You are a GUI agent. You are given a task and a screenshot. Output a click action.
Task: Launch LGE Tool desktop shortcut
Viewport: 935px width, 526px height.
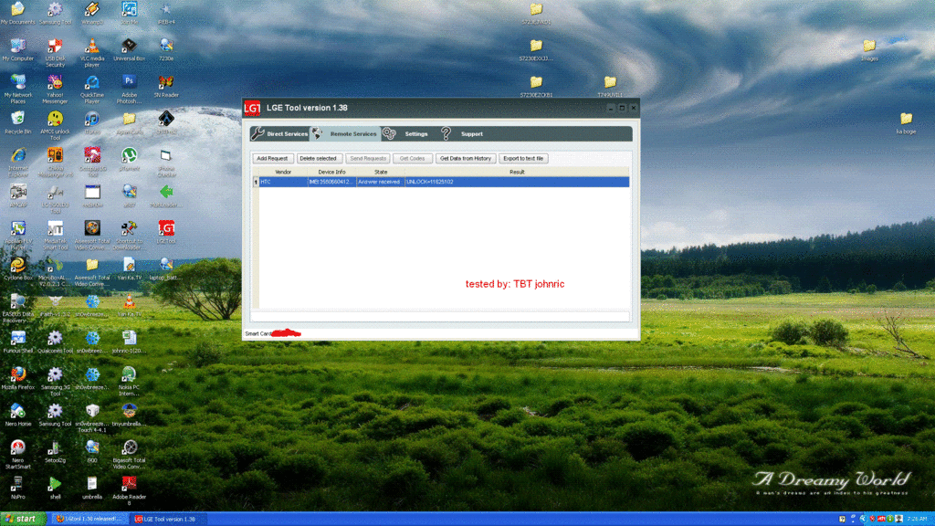[166, 232]
